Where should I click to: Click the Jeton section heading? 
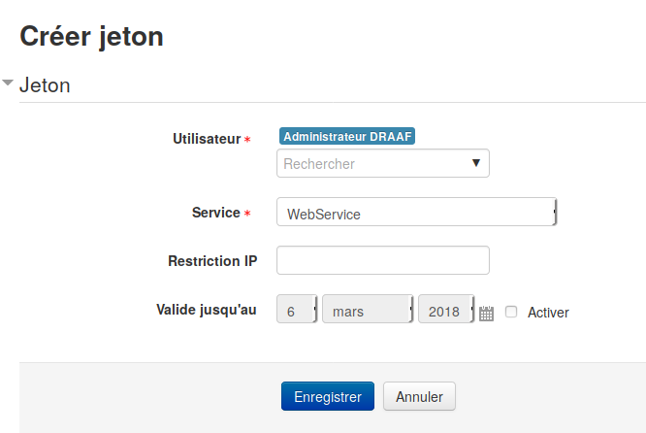coord(45,85)
